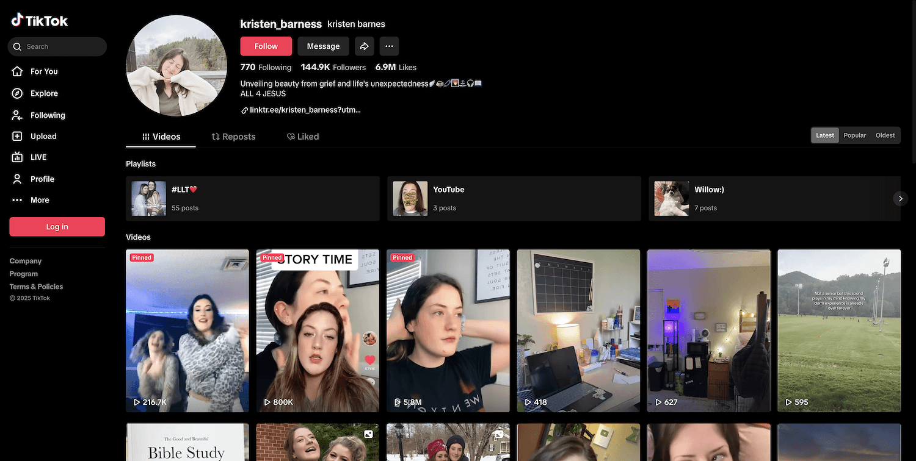Expand the Company footer section
Viewport: 916px width, 461px height.
(x=26, y=261)
